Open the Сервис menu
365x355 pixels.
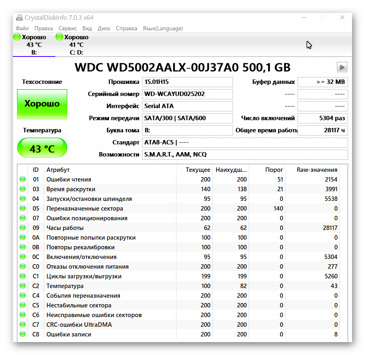(x=67, y=28)
